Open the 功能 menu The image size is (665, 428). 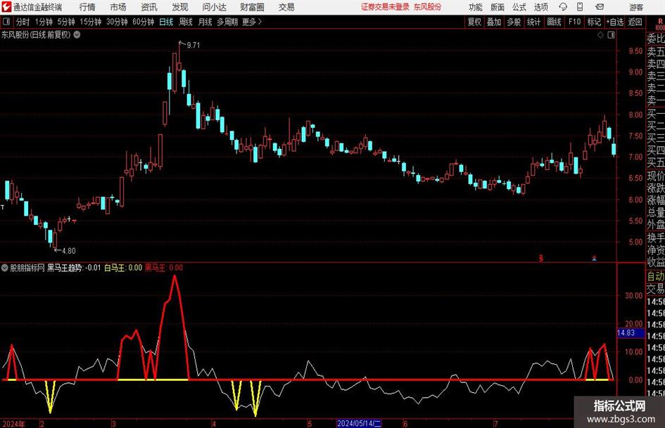tap(476, 7)
